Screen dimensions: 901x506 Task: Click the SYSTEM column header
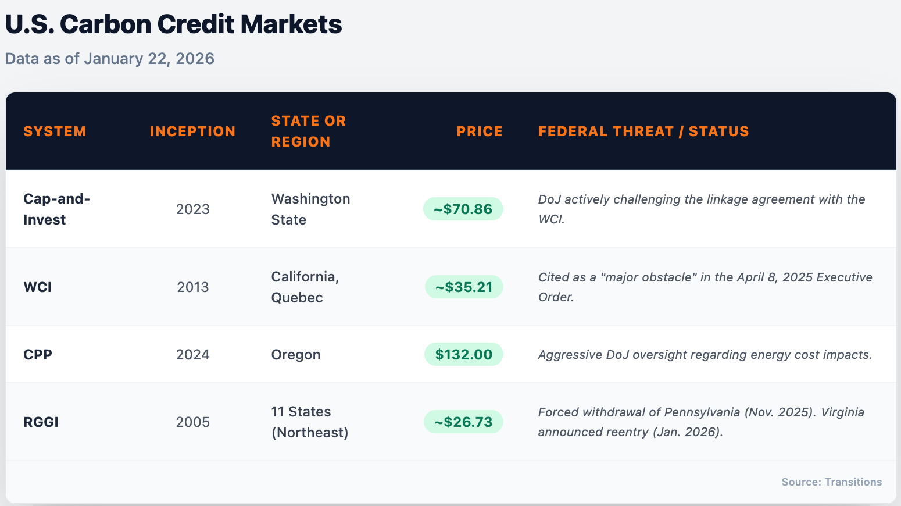coord(55,131)
